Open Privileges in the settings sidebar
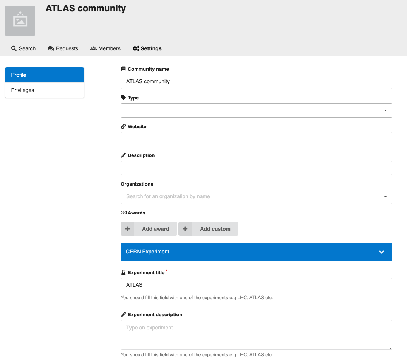Viewport: 407px width, 362px height. click(45, 90)
